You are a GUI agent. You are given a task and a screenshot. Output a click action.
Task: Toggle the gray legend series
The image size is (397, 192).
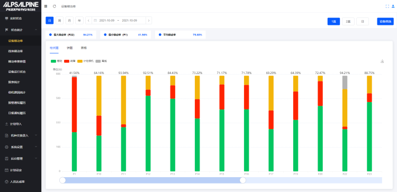[101, 61]
